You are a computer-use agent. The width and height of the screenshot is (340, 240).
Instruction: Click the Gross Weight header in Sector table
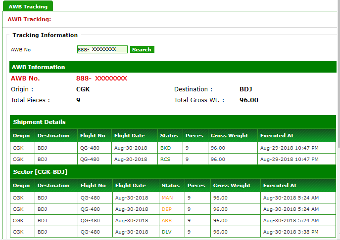point(236,186)
